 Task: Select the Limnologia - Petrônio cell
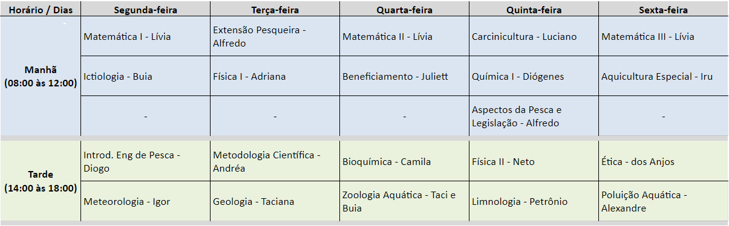pos(534,201)
